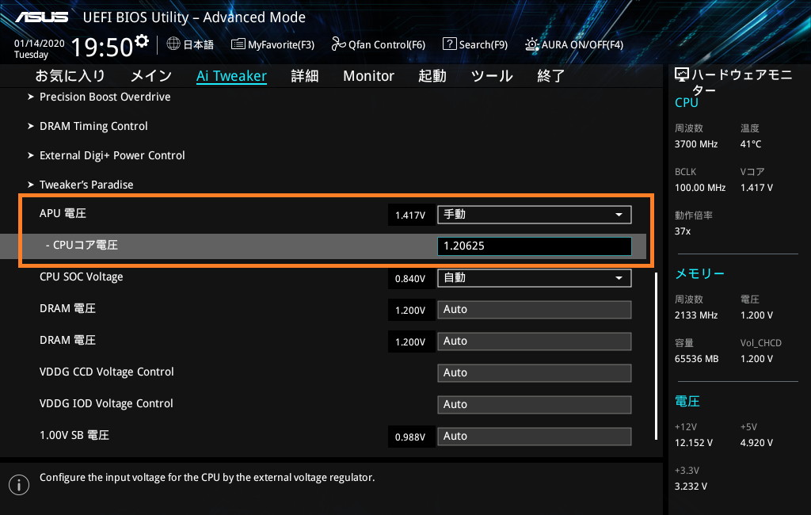
Task: Click the 19:50 clock display
Action: coord(102,48)
